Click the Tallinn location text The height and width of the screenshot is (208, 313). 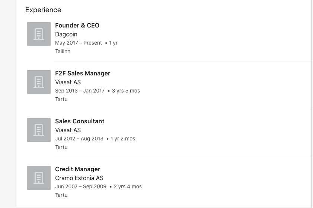(x=63, y=51)
